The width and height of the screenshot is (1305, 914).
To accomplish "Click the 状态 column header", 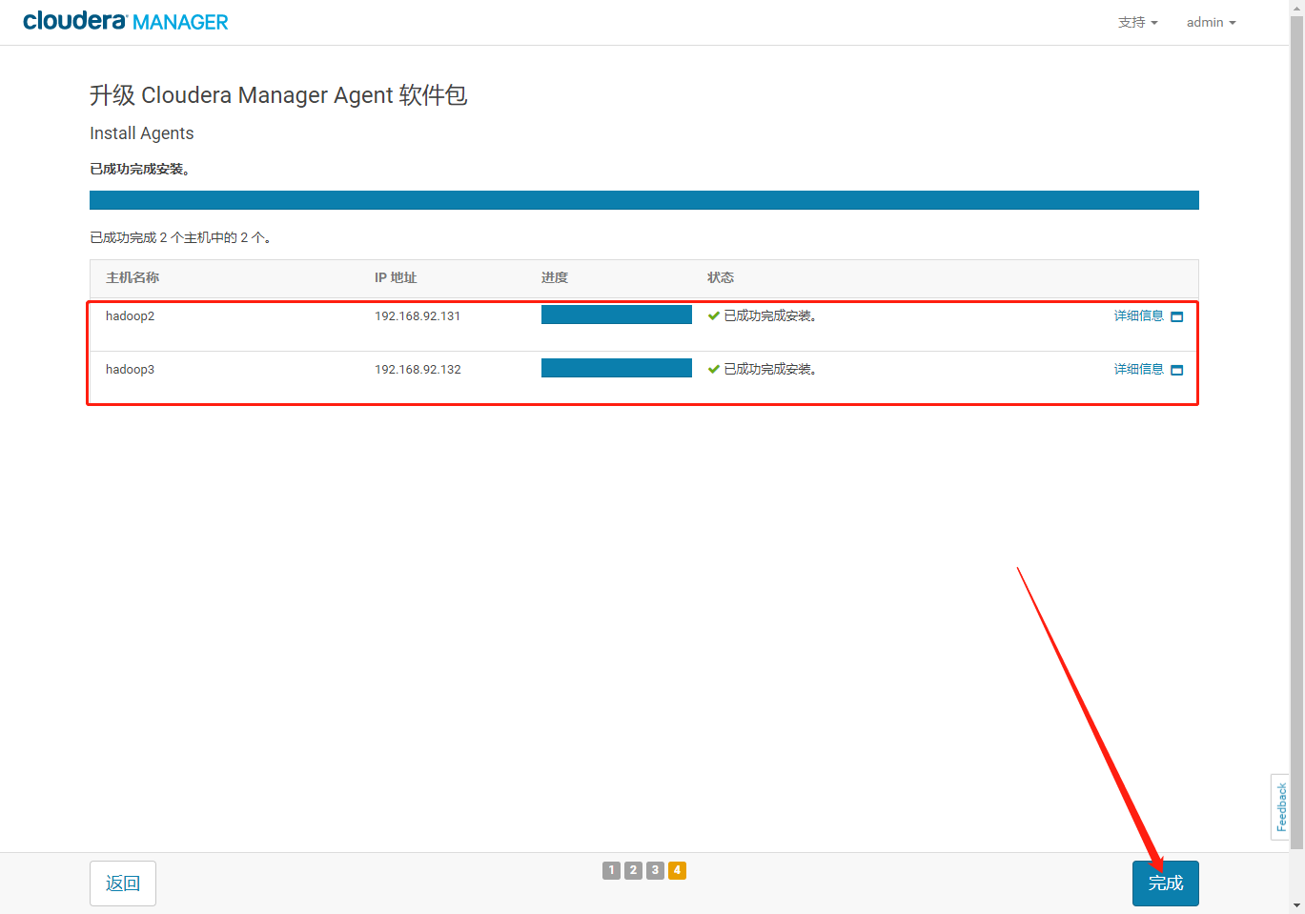I will 721,277.
